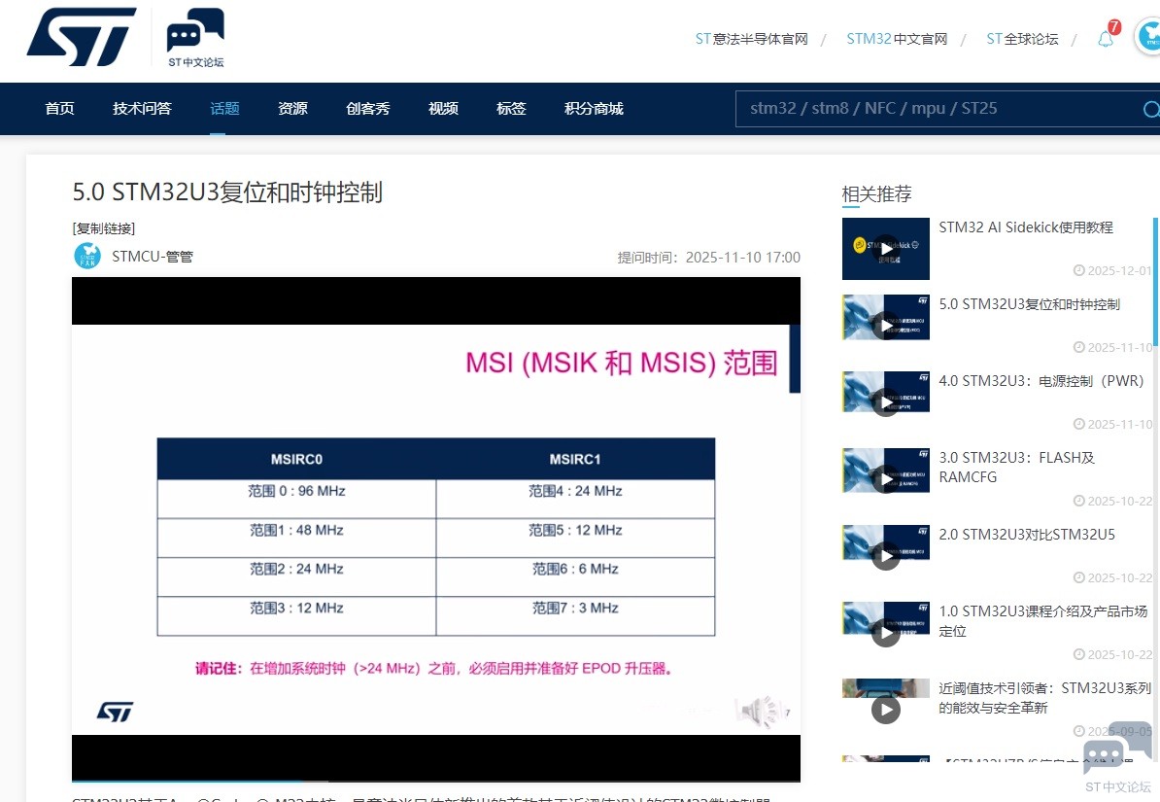Open the STMCU-管管 author profile name
Viewport: 1160px width, 802px height.
[x=153, y=257]
